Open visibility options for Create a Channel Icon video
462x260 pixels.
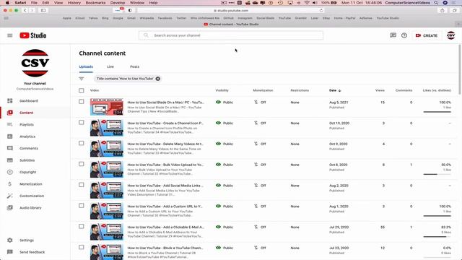(225, 123)
